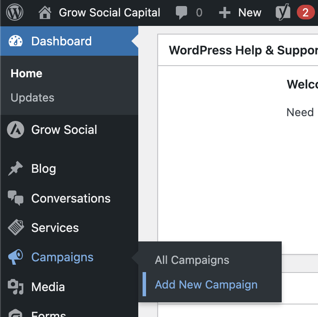This screenshot has width=318, height=317.
Task: Open the Services menu
Action: pos(55,228)
